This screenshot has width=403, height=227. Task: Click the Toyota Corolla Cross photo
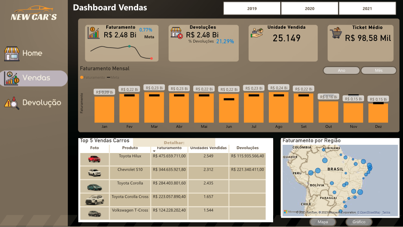(94, 200)
